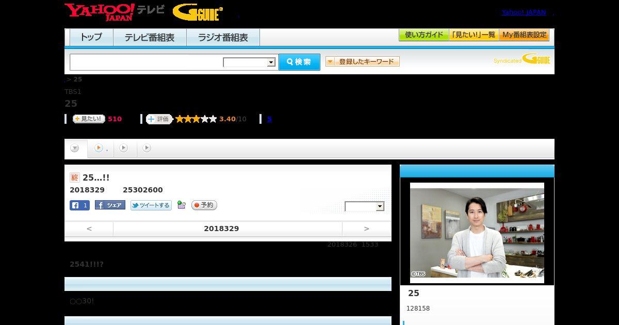This screenshot has height=325, width=619.
Task: Click the 評価 rate button
Action: pos(159,119)
